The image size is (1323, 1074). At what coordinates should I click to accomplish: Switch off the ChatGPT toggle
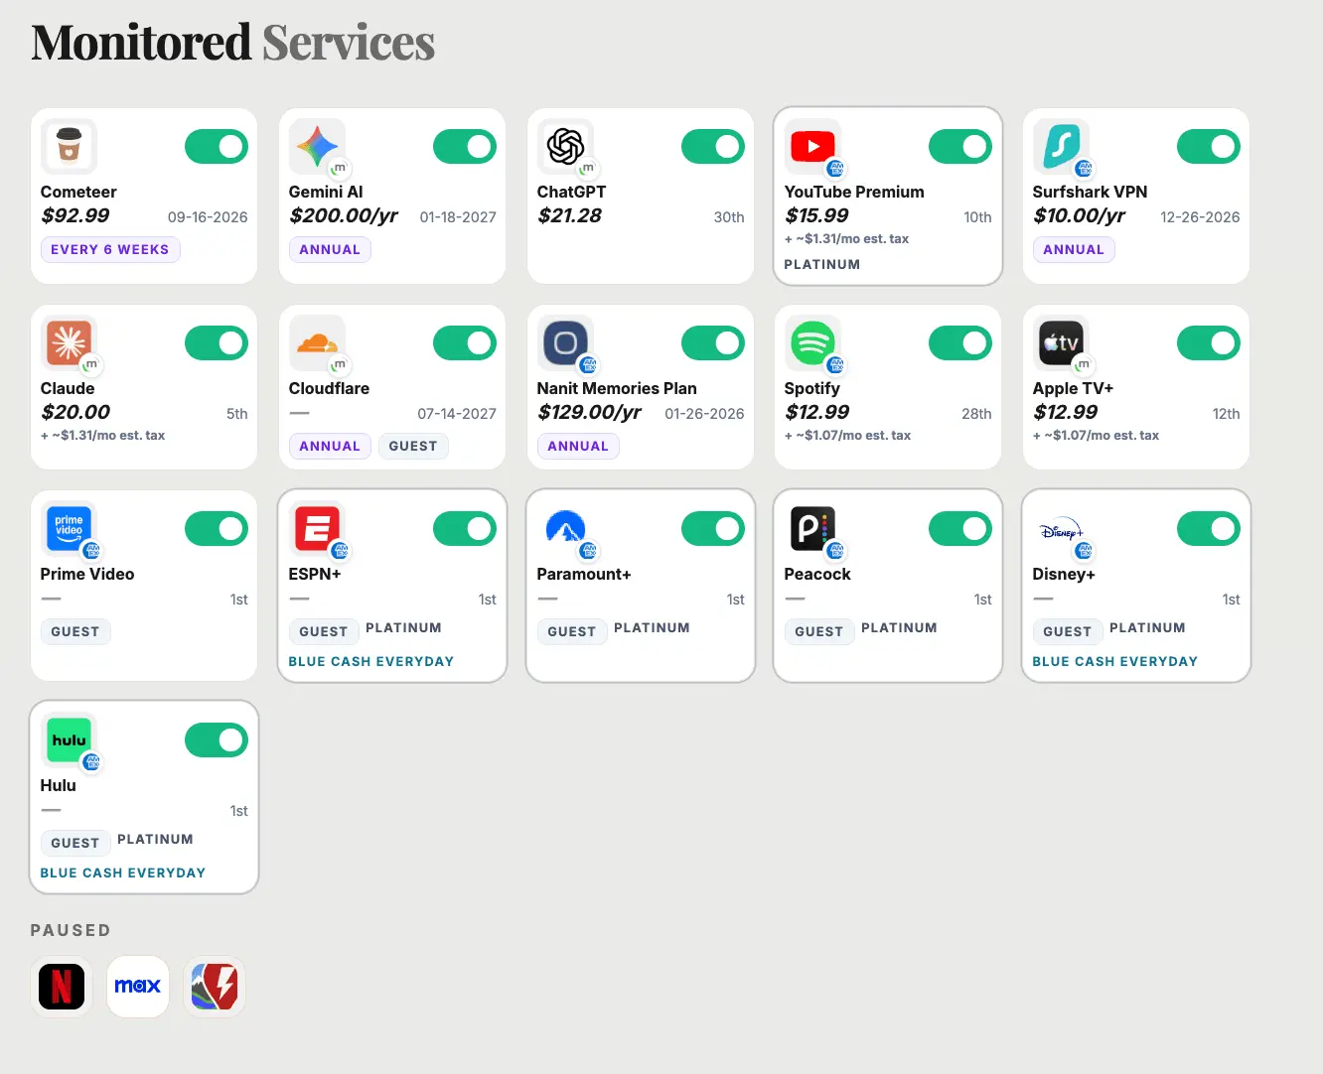(713, 147)
